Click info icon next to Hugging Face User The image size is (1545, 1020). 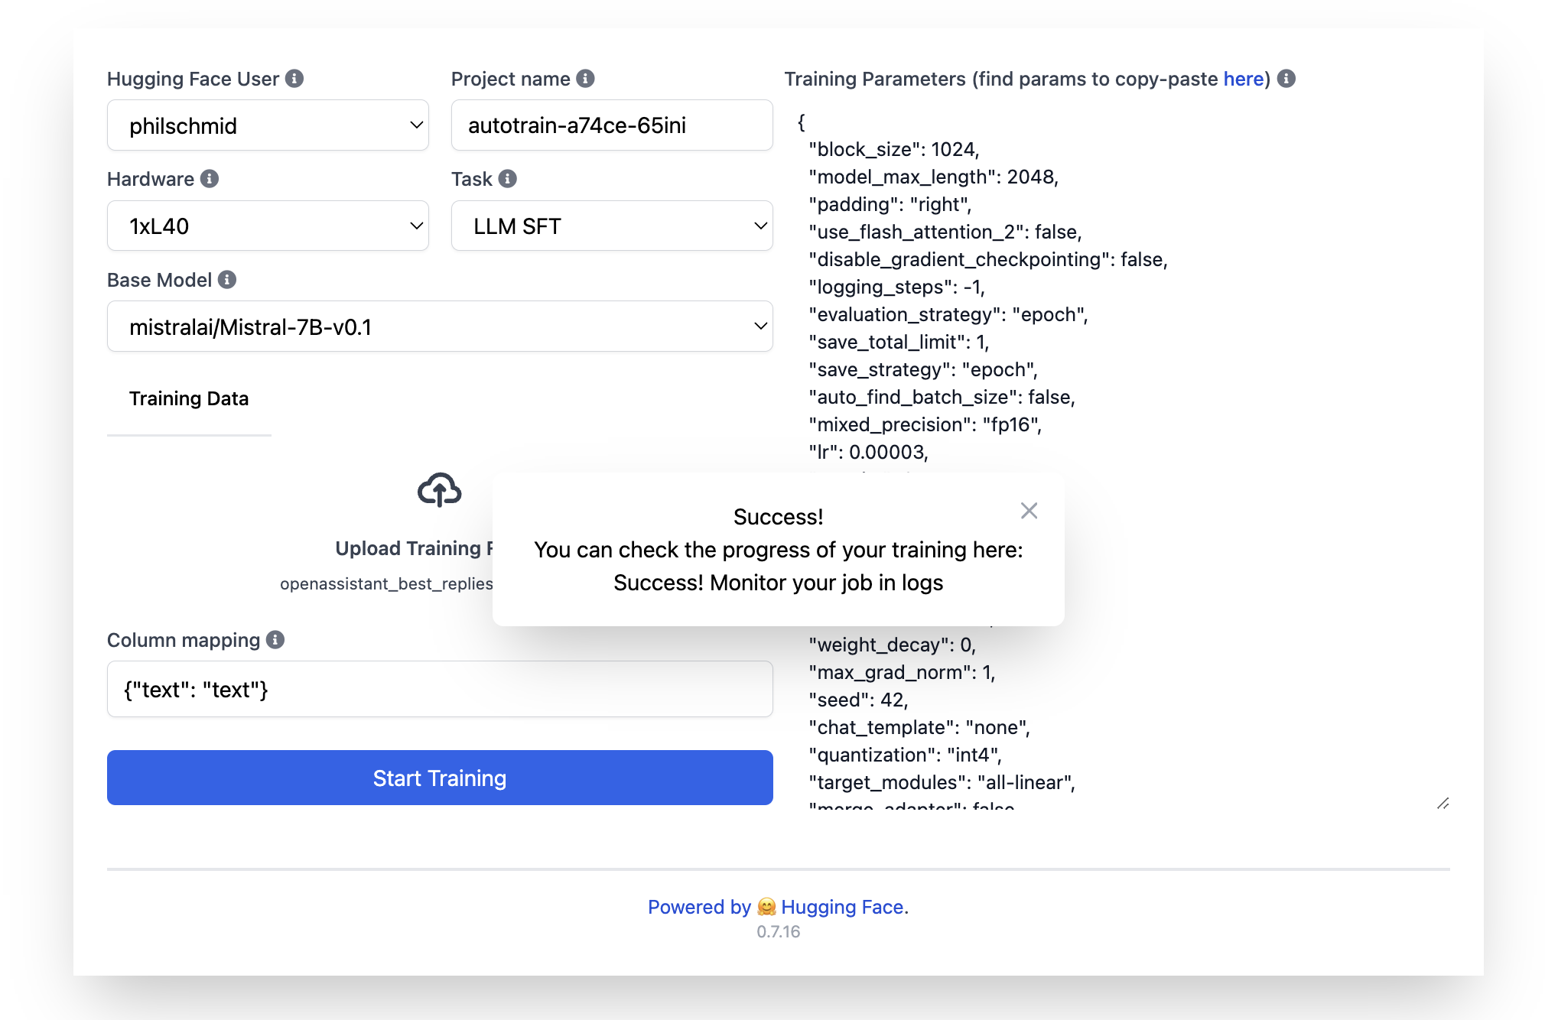point(294,79)
